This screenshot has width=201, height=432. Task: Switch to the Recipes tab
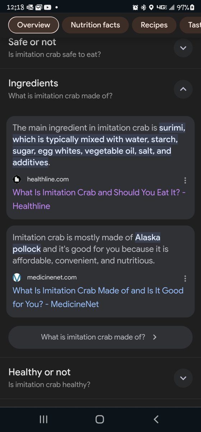(154, 25)
